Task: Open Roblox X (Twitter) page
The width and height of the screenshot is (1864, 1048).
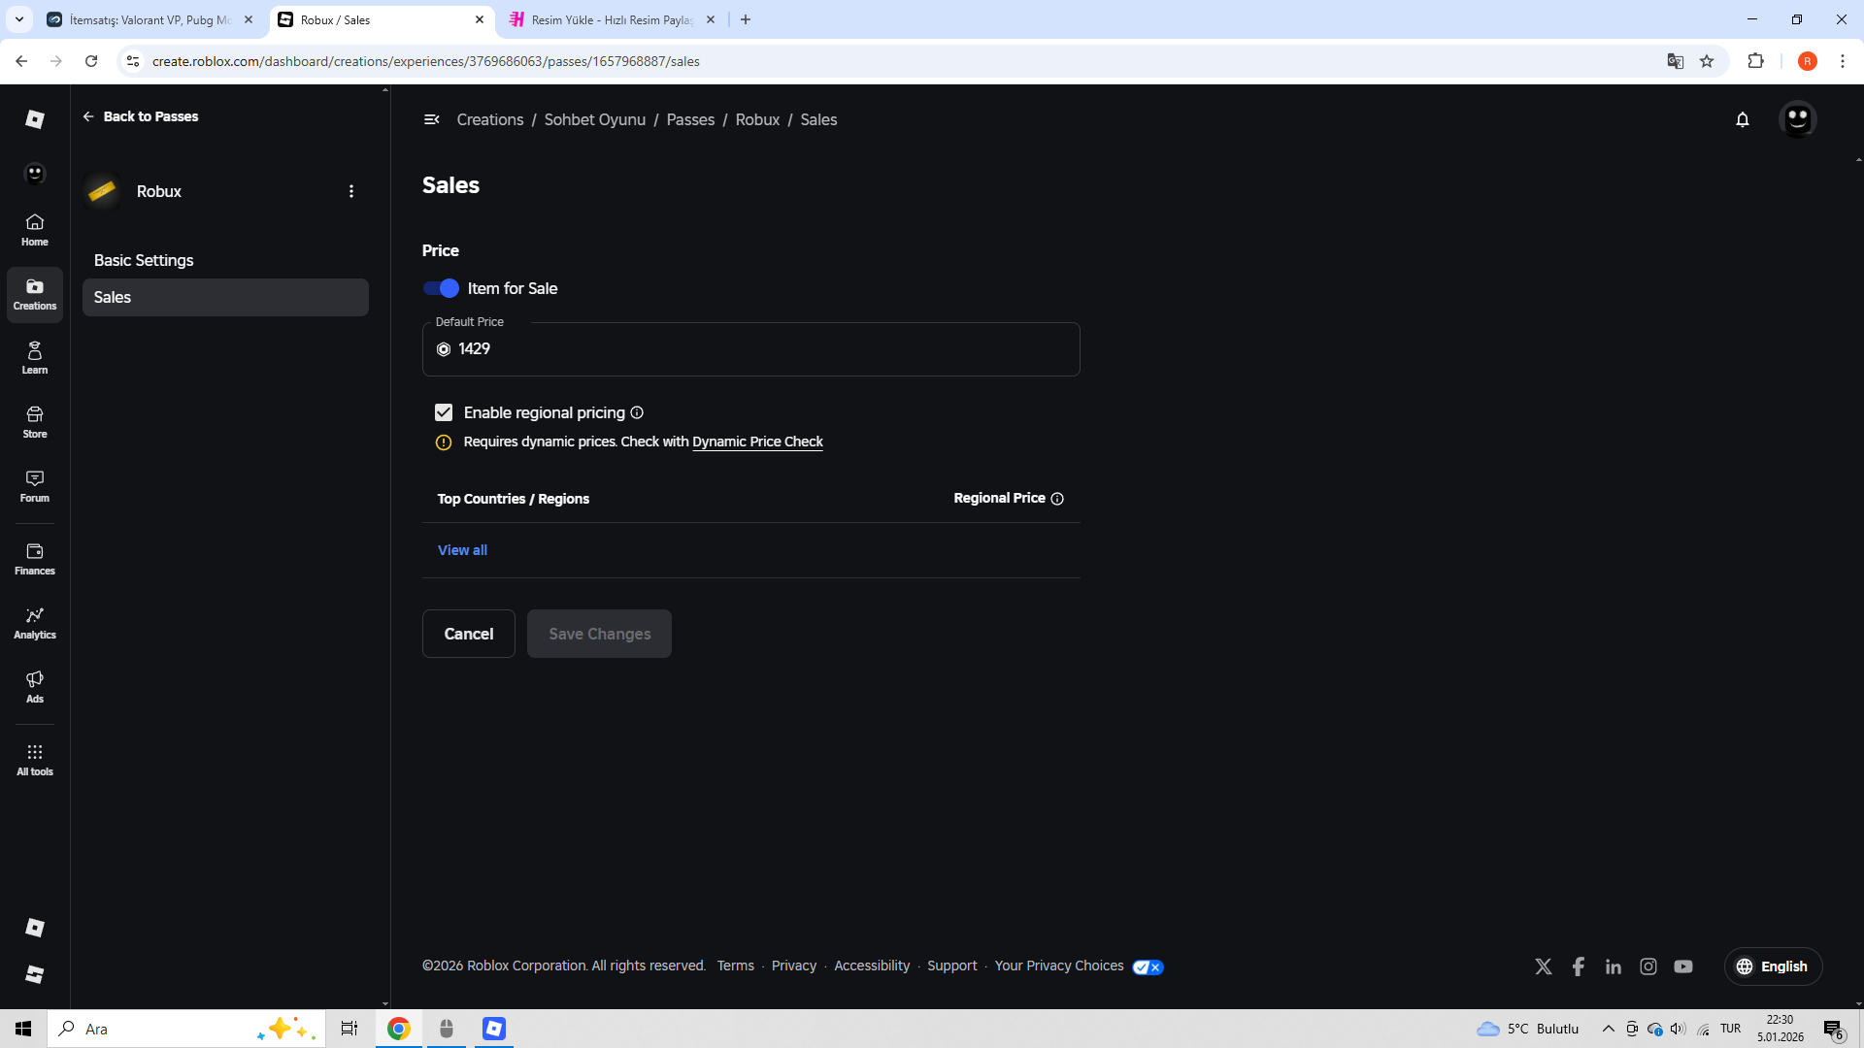Action: pos(1544,966)
